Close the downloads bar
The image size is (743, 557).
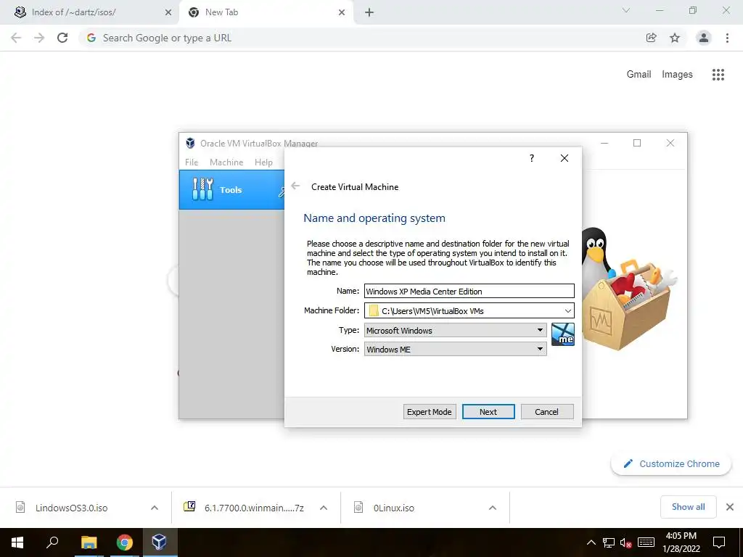coord(730,507)
